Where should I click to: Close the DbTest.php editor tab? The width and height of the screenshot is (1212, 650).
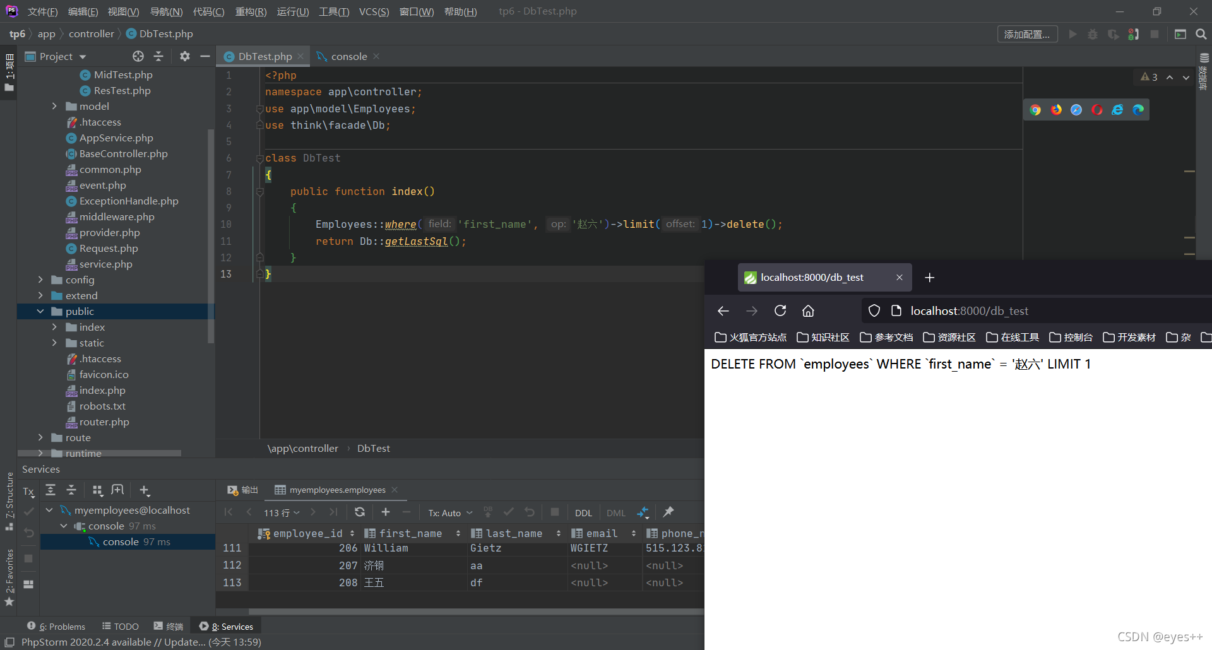(300, 56)
